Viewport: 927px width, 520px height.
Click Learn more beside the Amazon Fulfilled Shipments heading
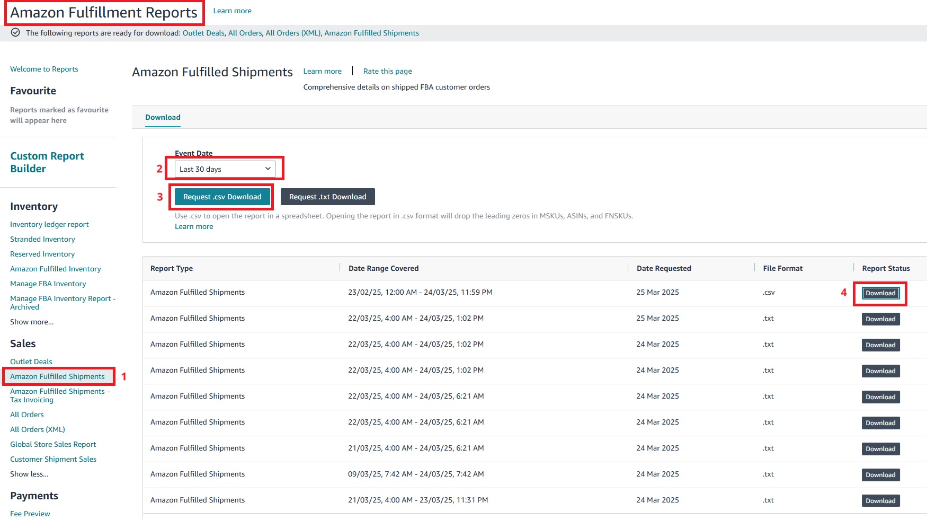pos(322,71)
